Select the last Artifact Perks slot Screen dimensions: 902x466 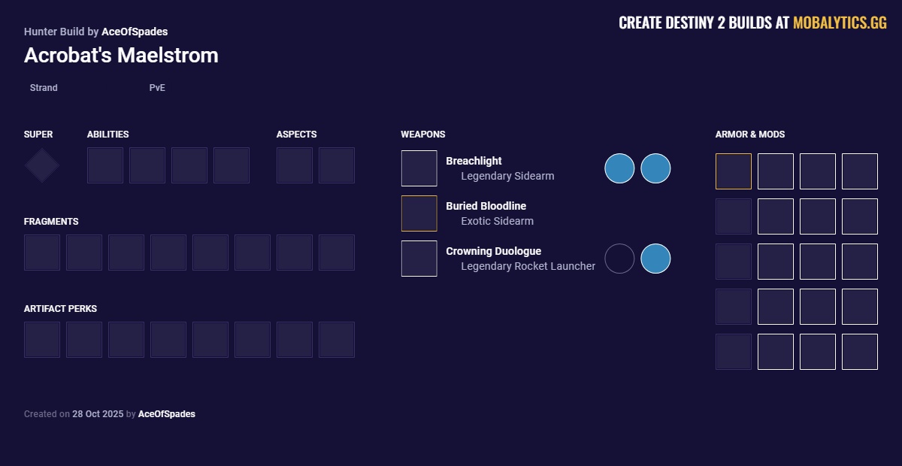[x=337, y=340]
